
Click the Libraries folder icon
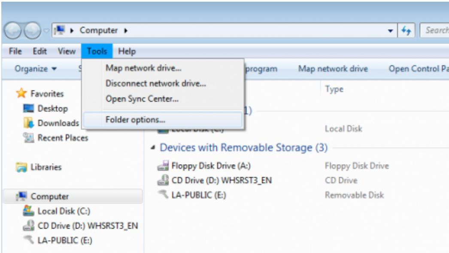pos(21,167)
